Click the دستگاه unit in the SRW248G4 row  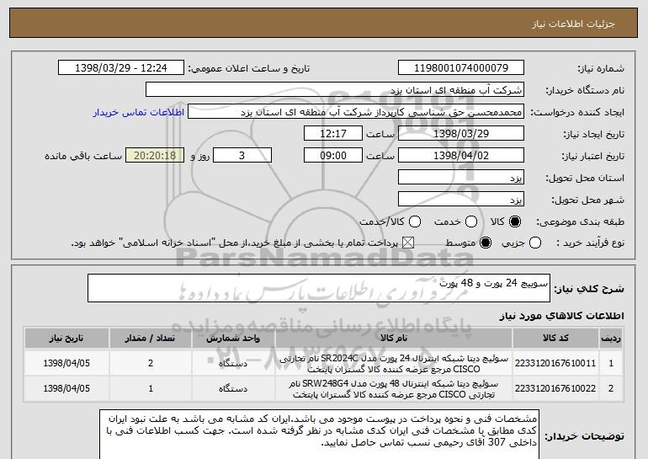pyautogui.click(x=233, y=389)
